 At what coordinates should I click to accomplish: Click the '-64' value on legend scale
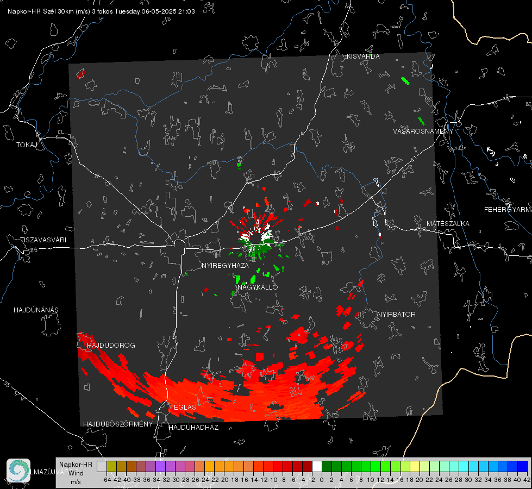coord(107,480)
